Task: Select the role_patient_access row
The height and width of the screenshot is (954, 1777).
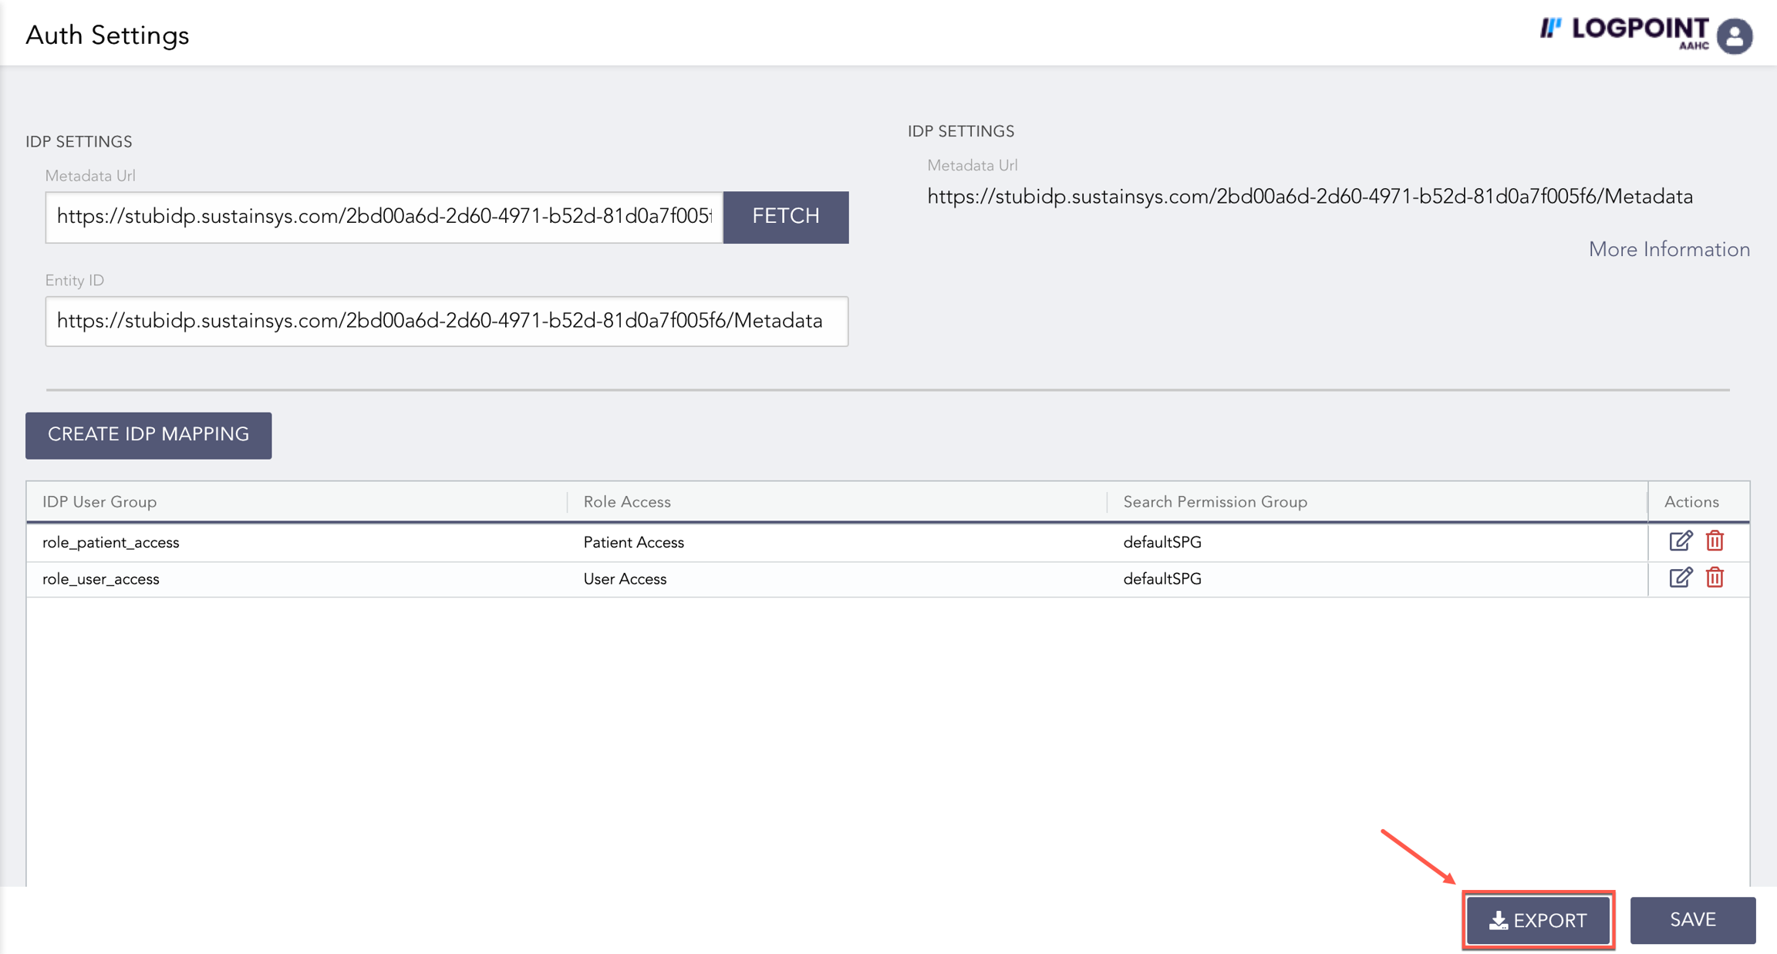Action: click(x=110, y=542)
